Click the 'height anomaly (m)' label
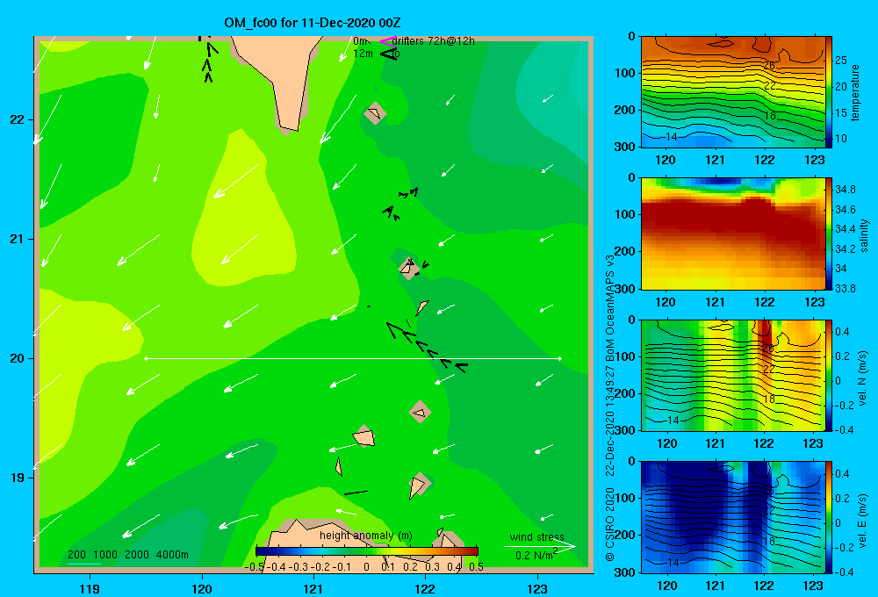Screen dimensions: 878x597 365,536
